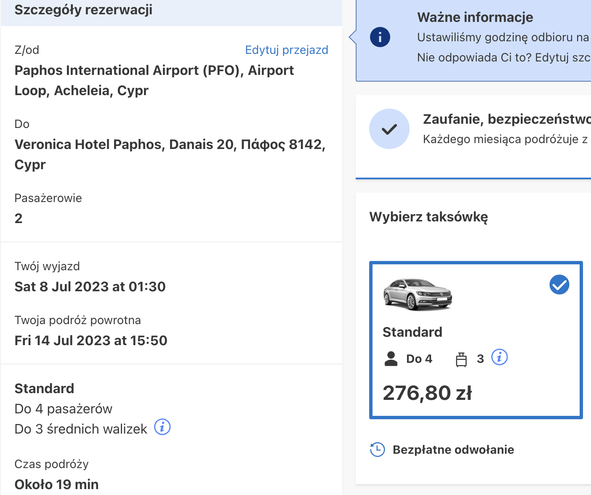This screenshot has width=591, height=495.
Task: Click passenger person icon next to 'Do 4'
Action: coord(391,359)
